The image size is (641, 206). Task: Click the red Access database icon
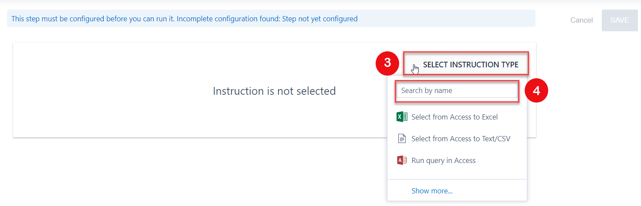pyautogui.click(x=402, y=160)
